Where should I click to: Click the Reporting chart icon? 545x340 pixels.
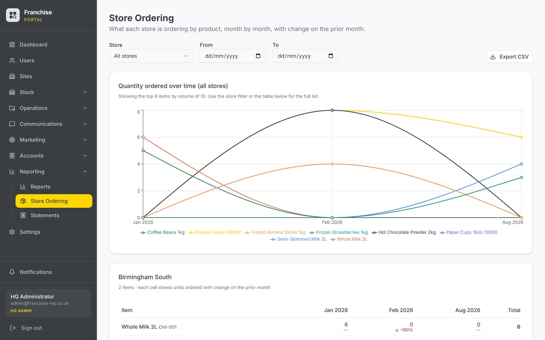tap(12, 172)
